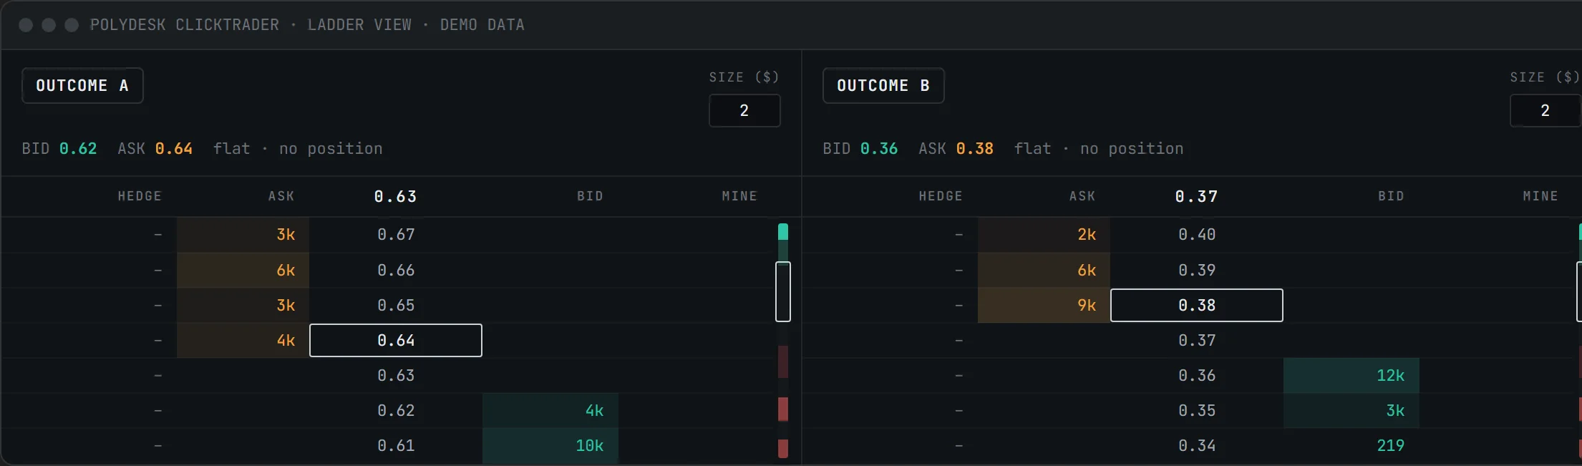Click the 0.37 ladder row price in Outcome B

tap(1197, 340)
